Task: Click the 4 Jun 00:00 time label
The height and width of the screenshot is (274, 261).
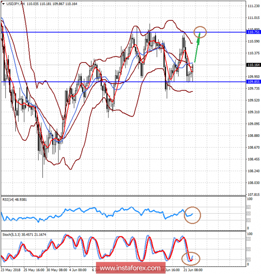Action: pos(78,270)
